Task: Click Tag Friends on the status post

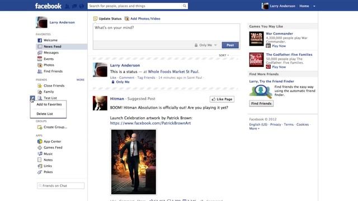Action: click(146, 78)
